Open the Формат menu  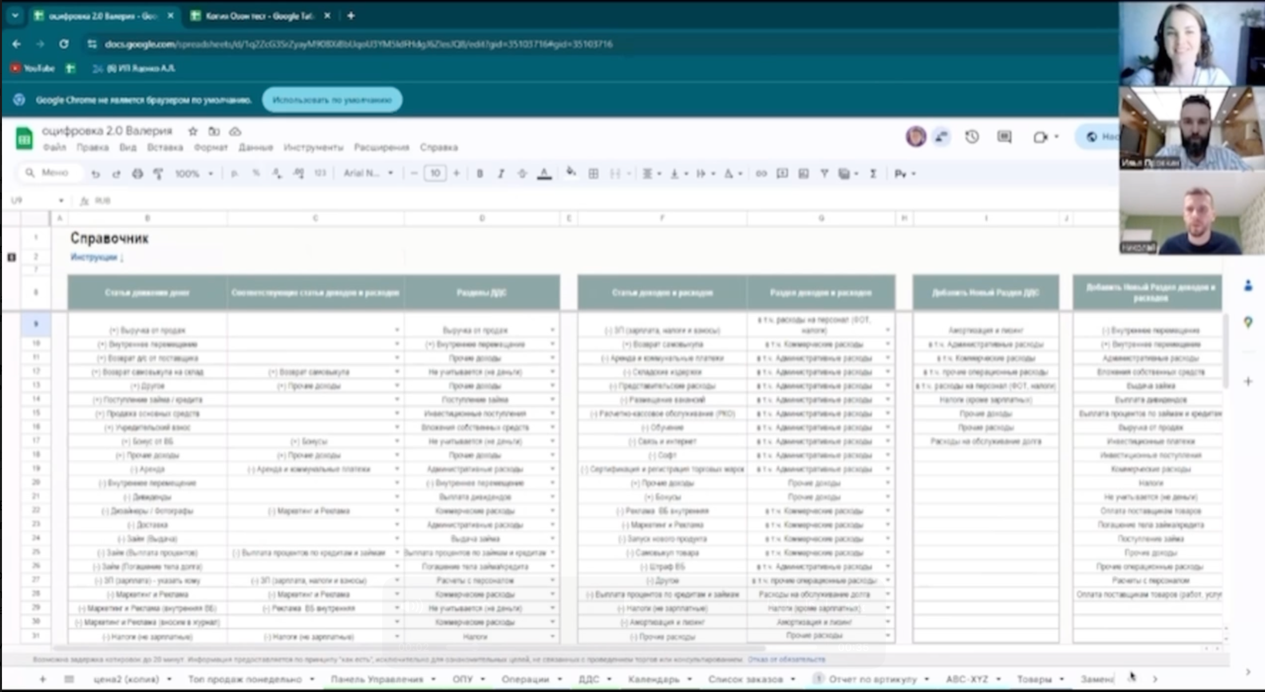point(211,148)
